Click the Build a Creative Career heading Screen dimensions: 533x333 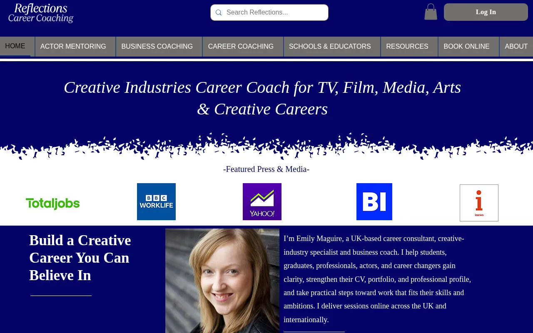pos(80,258)
